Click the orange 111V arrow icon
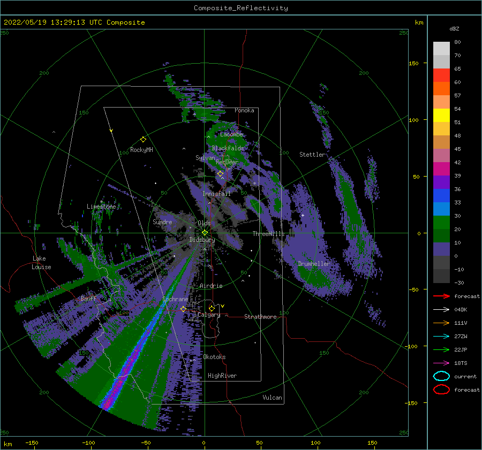482x450 pixels. (441, 323)
